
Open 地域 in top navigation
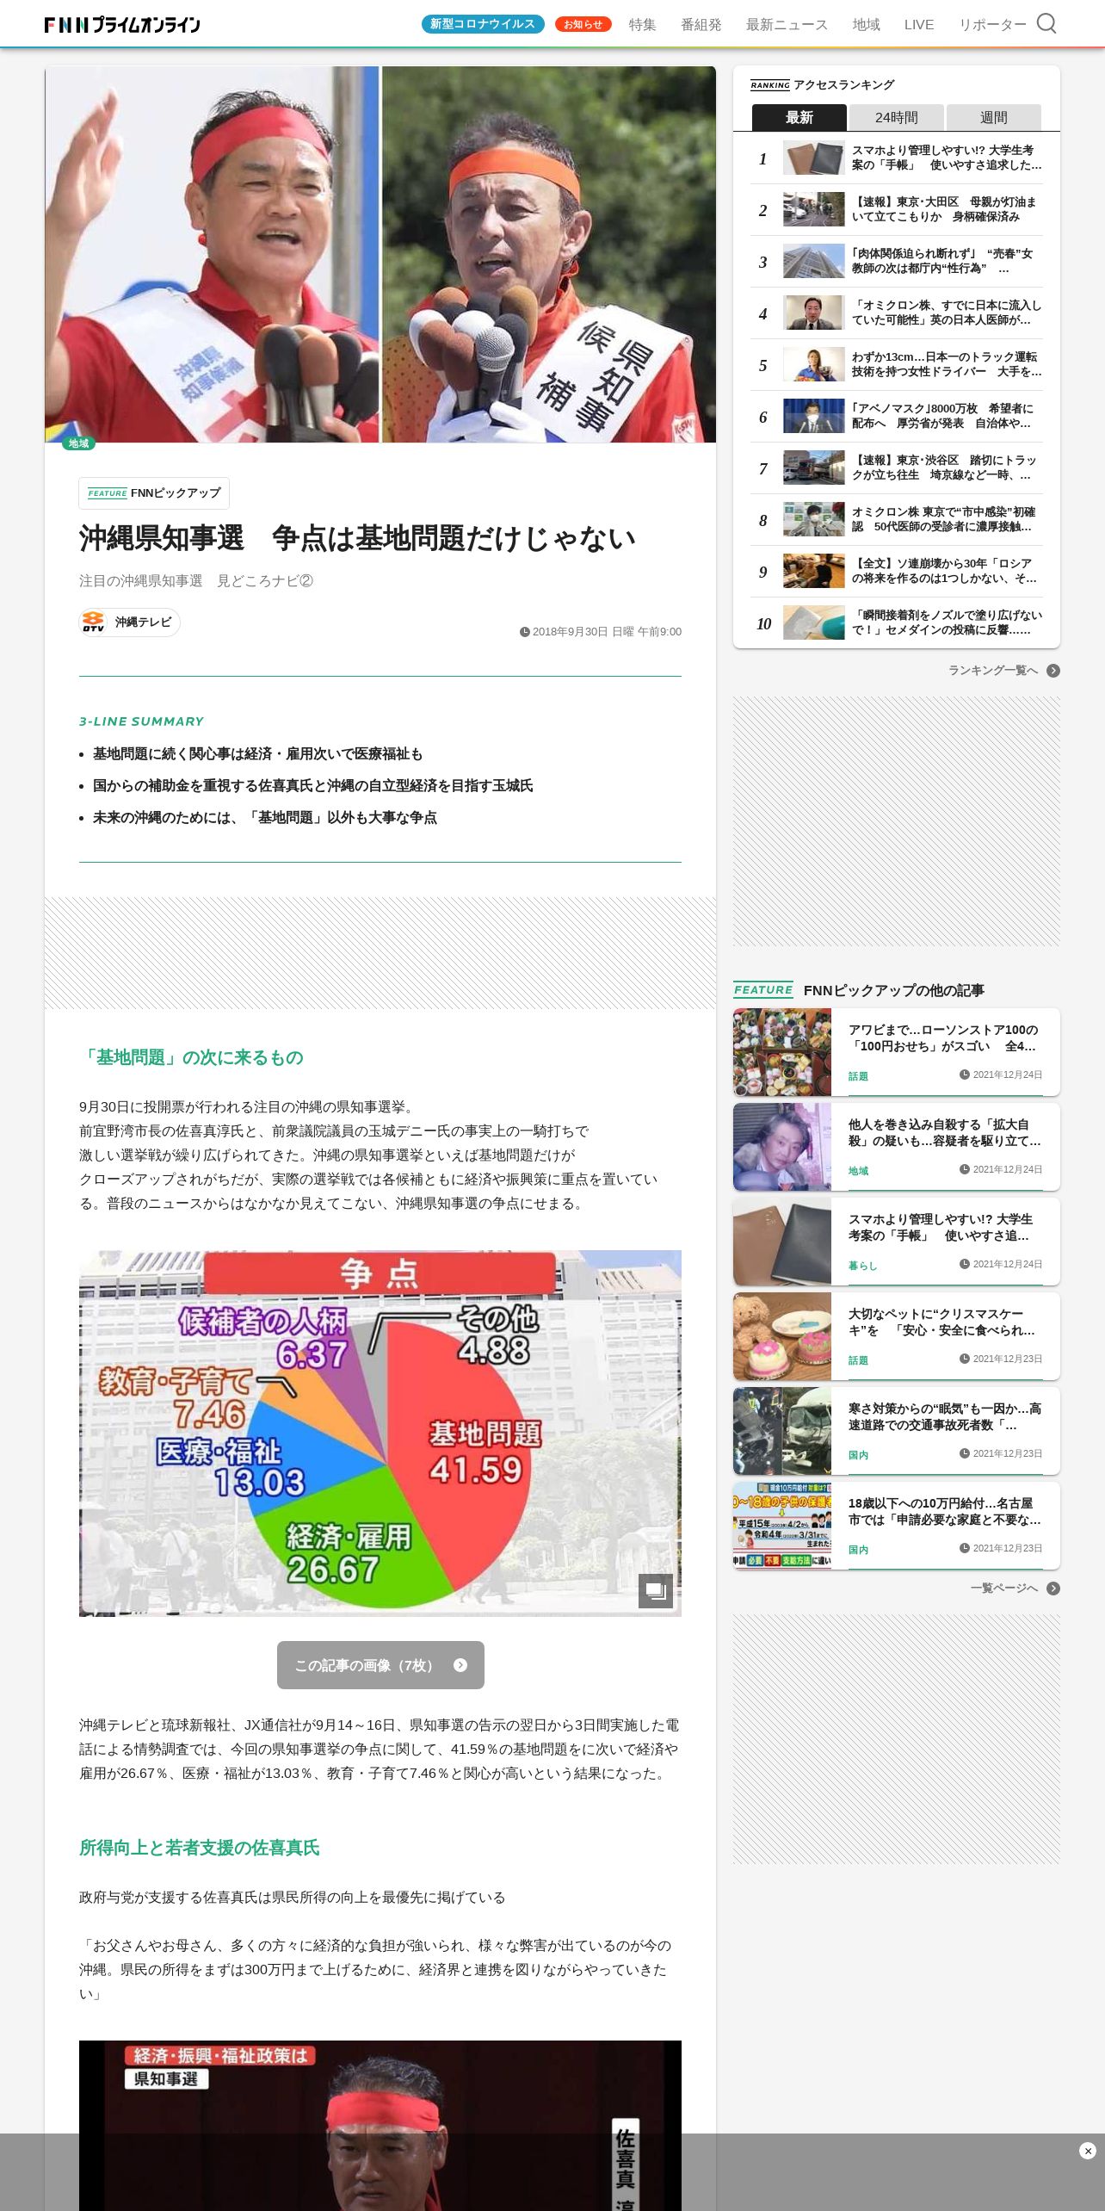click(x=866, y=25)
